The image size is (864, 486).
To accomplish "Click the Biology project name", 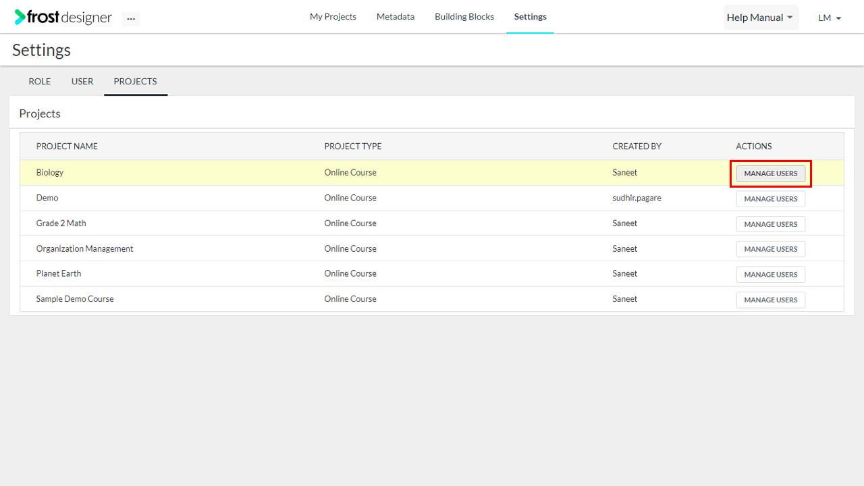I will coord(50,172).
